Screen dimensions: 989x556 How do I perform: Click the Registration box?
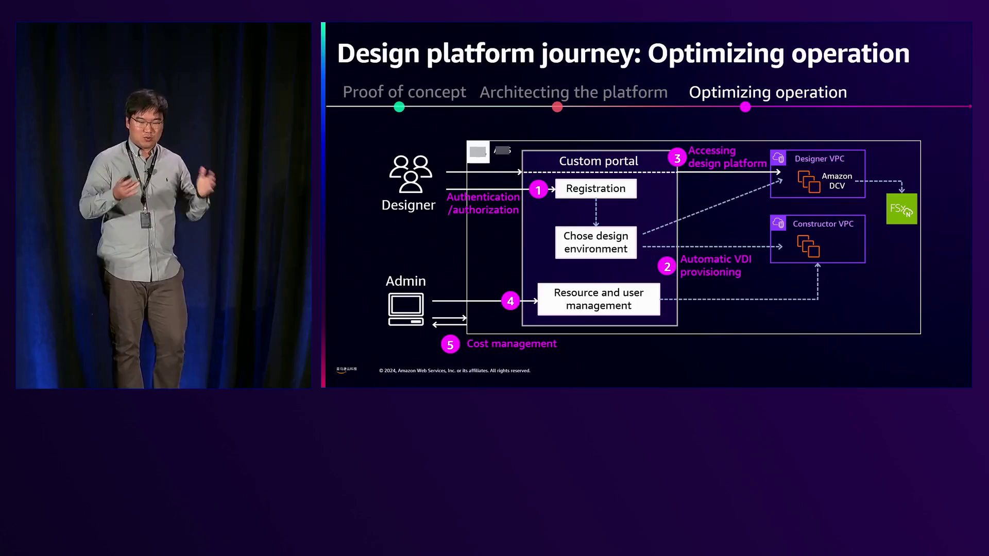tap(595, 188)
